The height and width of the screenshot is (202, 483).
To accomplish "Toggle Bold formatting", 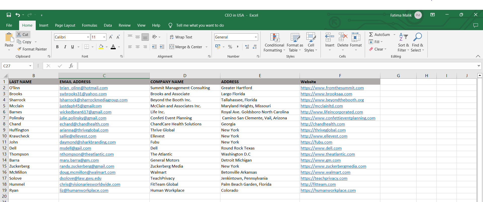I will point(57,47).
